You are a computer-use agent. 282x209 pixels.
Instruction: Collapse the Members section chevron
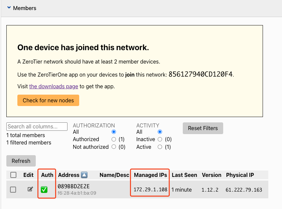click(9, 8)
